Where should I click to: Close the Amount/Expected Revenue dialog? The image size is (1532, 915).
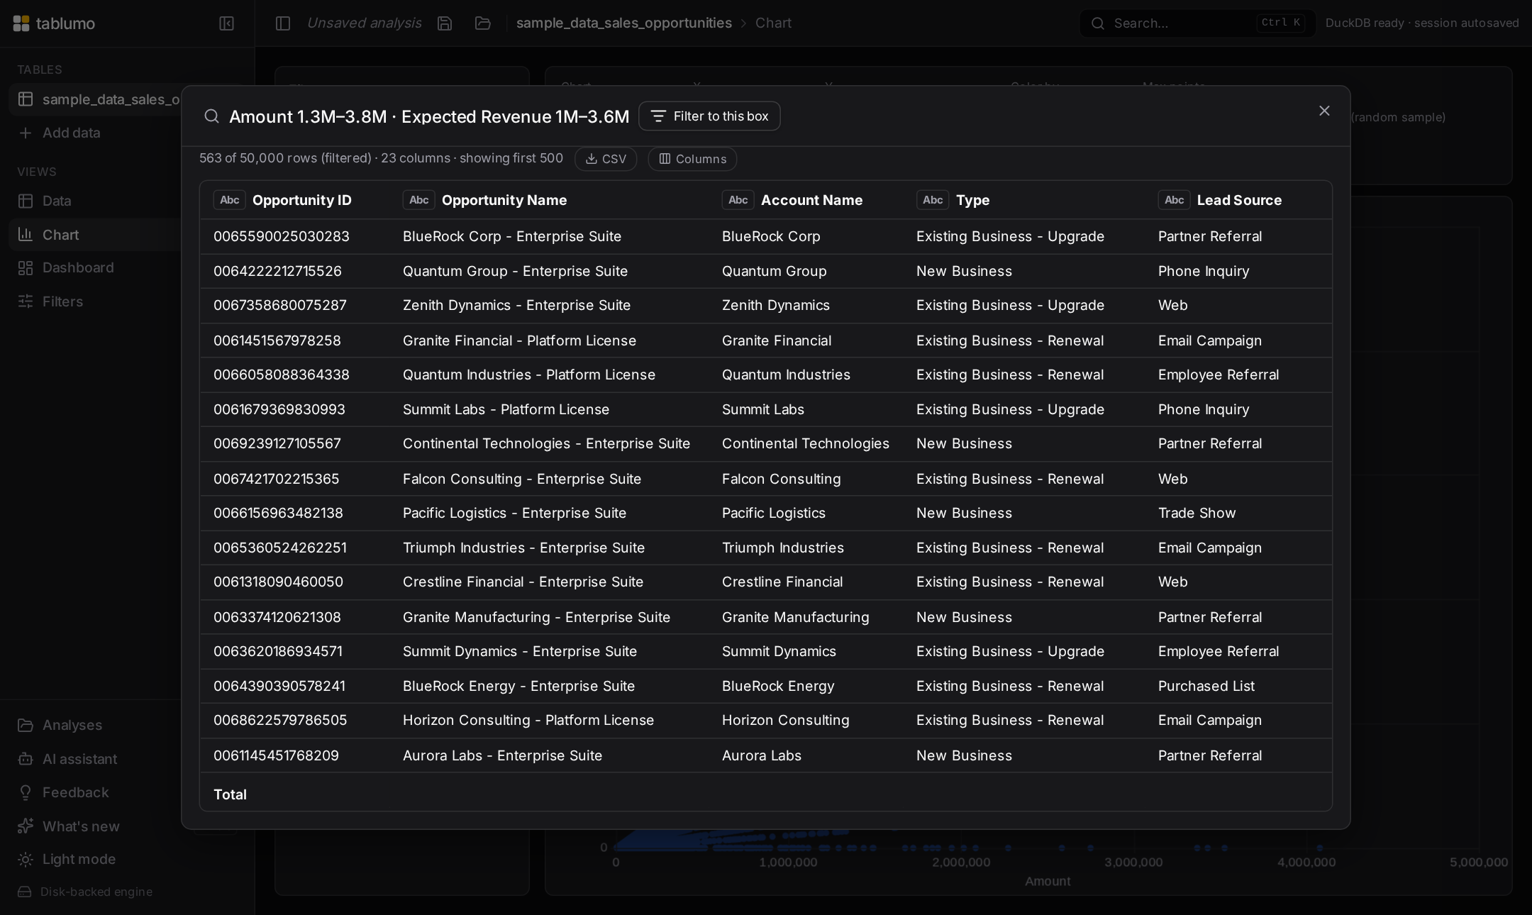(1324, 111)
